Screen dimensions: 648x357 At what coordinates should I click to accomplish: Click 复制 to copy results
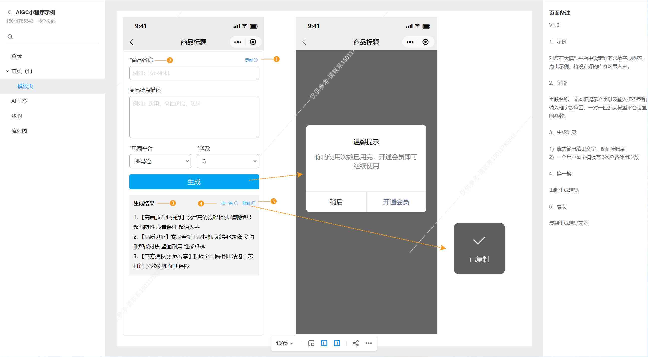click(x=249, y=203)
